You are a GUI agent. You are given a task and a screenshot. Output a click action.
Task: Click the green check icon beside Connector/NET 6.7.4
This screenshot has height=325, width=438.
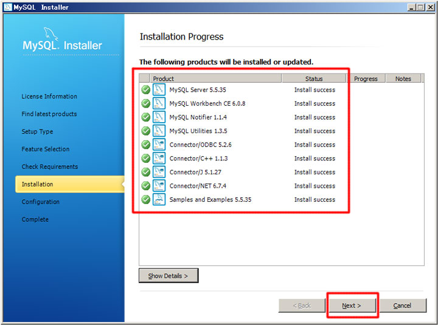click(146, 186)
